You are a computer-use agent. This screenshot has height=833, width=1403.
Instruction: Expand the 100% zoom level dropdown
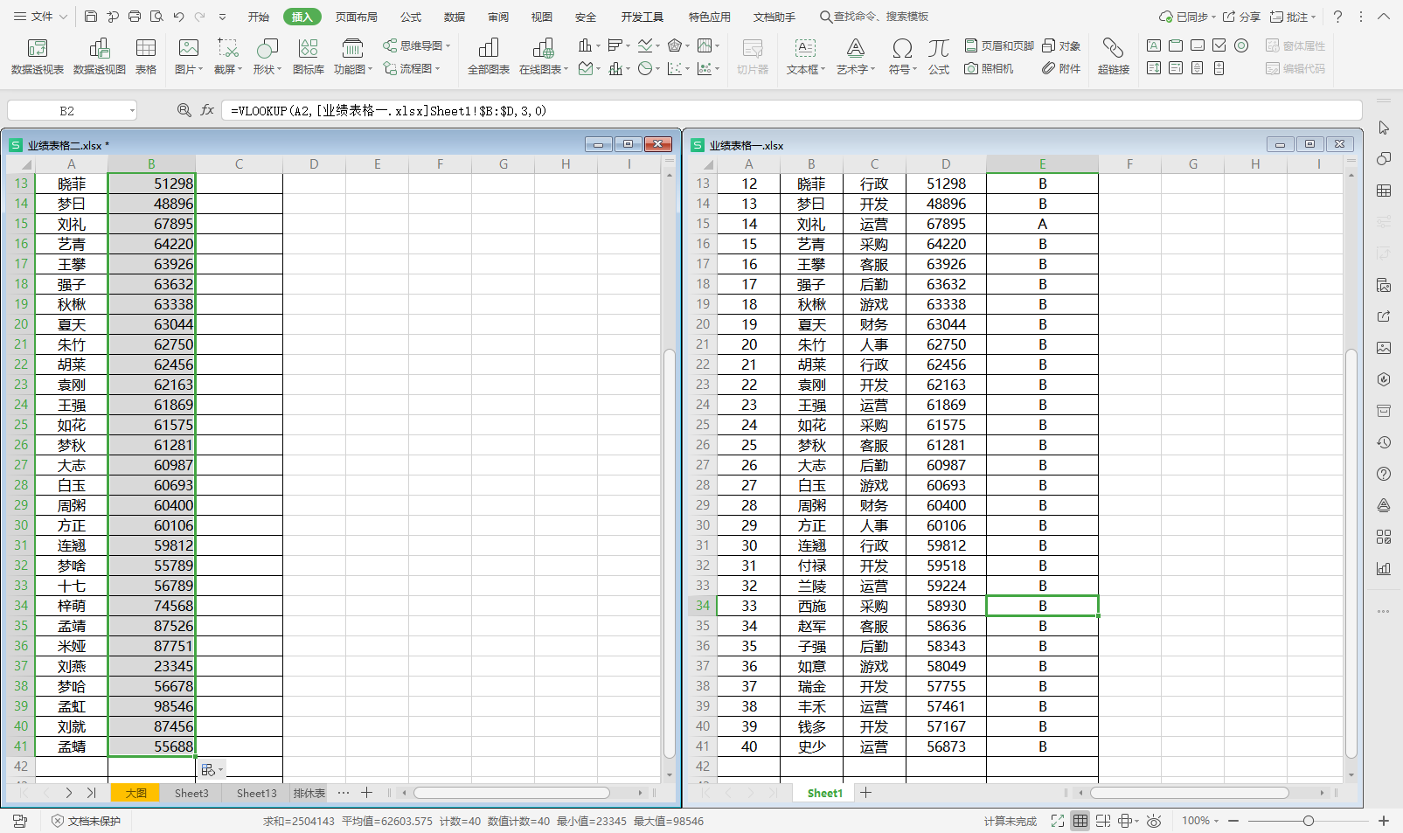[1200, 821]
